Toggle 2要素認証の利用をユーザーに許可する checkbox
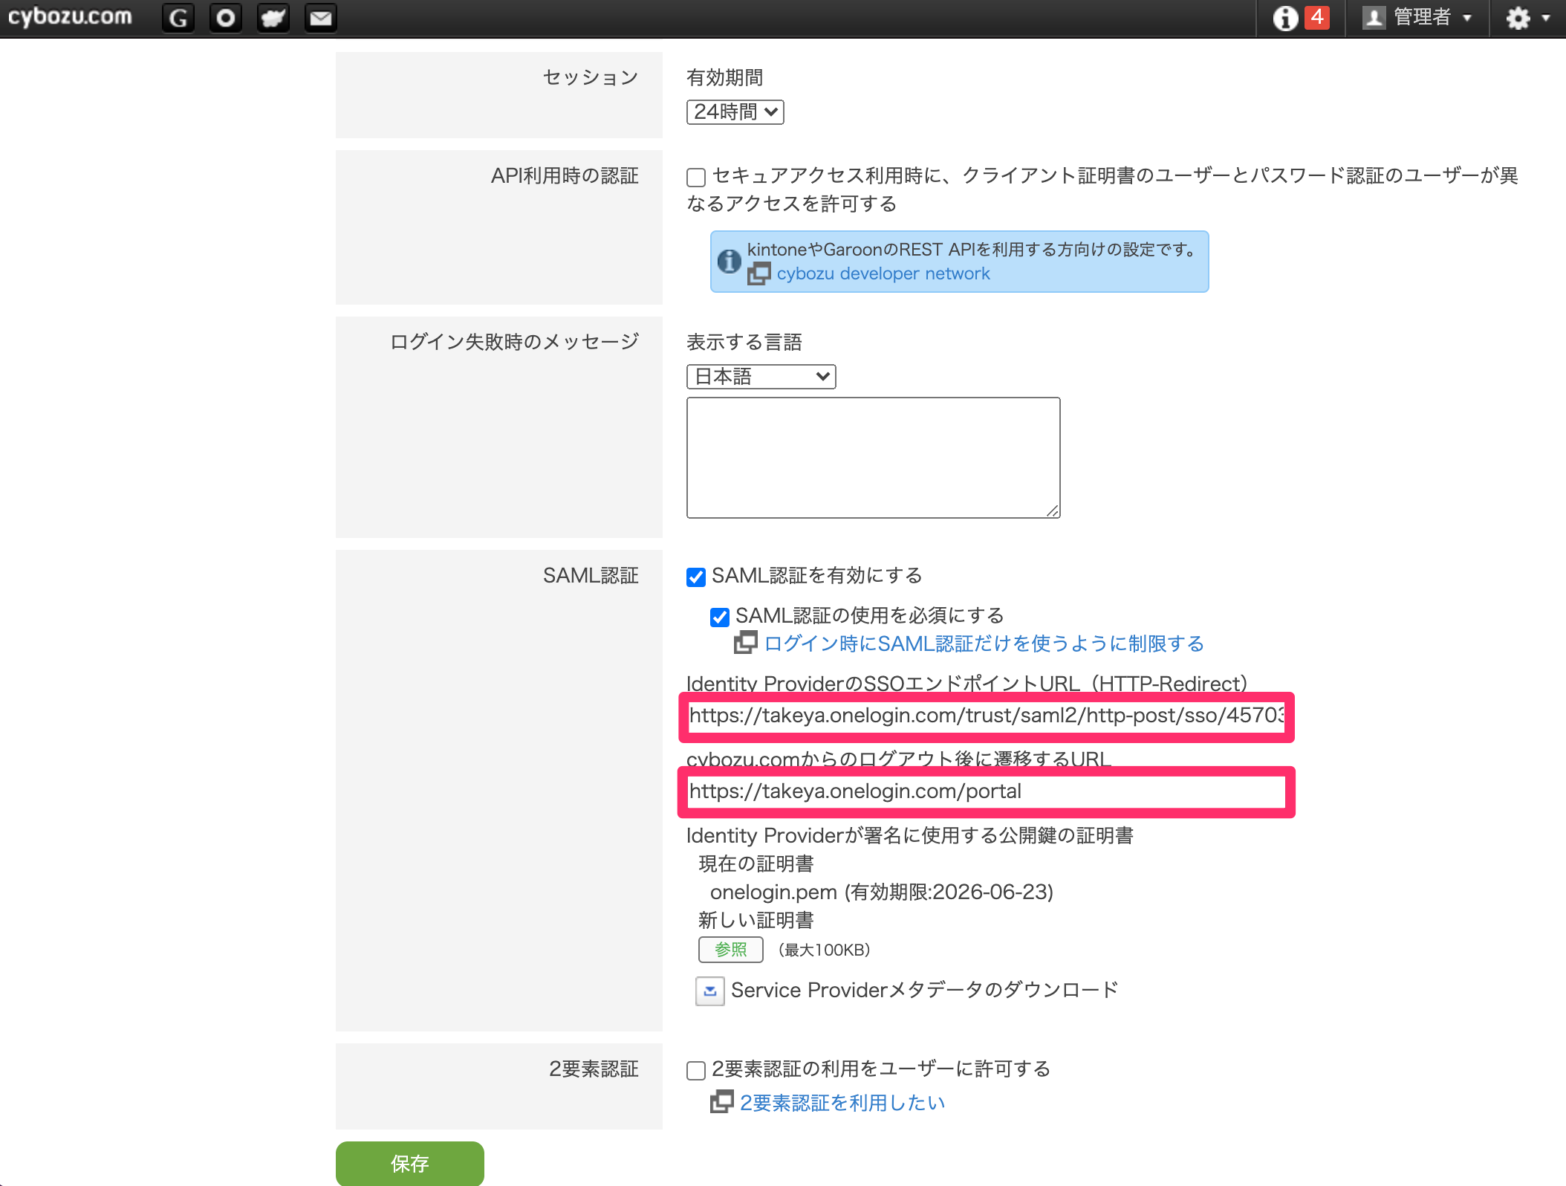 click(x=696, y=1070)
